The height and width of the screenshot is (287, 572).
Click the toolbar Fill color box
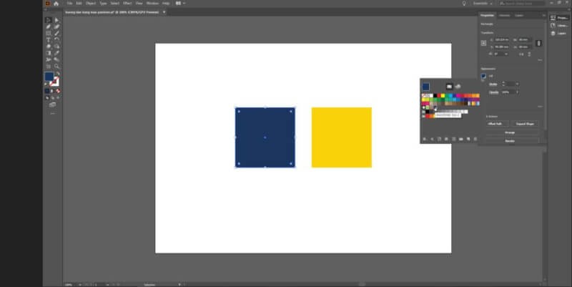(x=49, y=76)
